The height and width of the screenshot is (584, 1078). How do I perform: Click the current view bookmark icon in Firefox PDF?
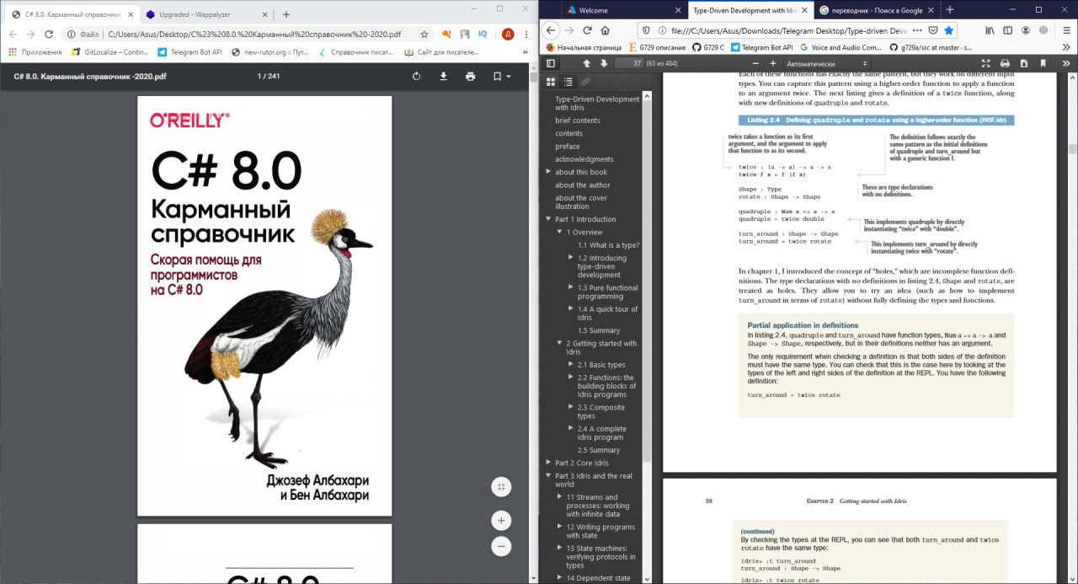point(1043,63)
